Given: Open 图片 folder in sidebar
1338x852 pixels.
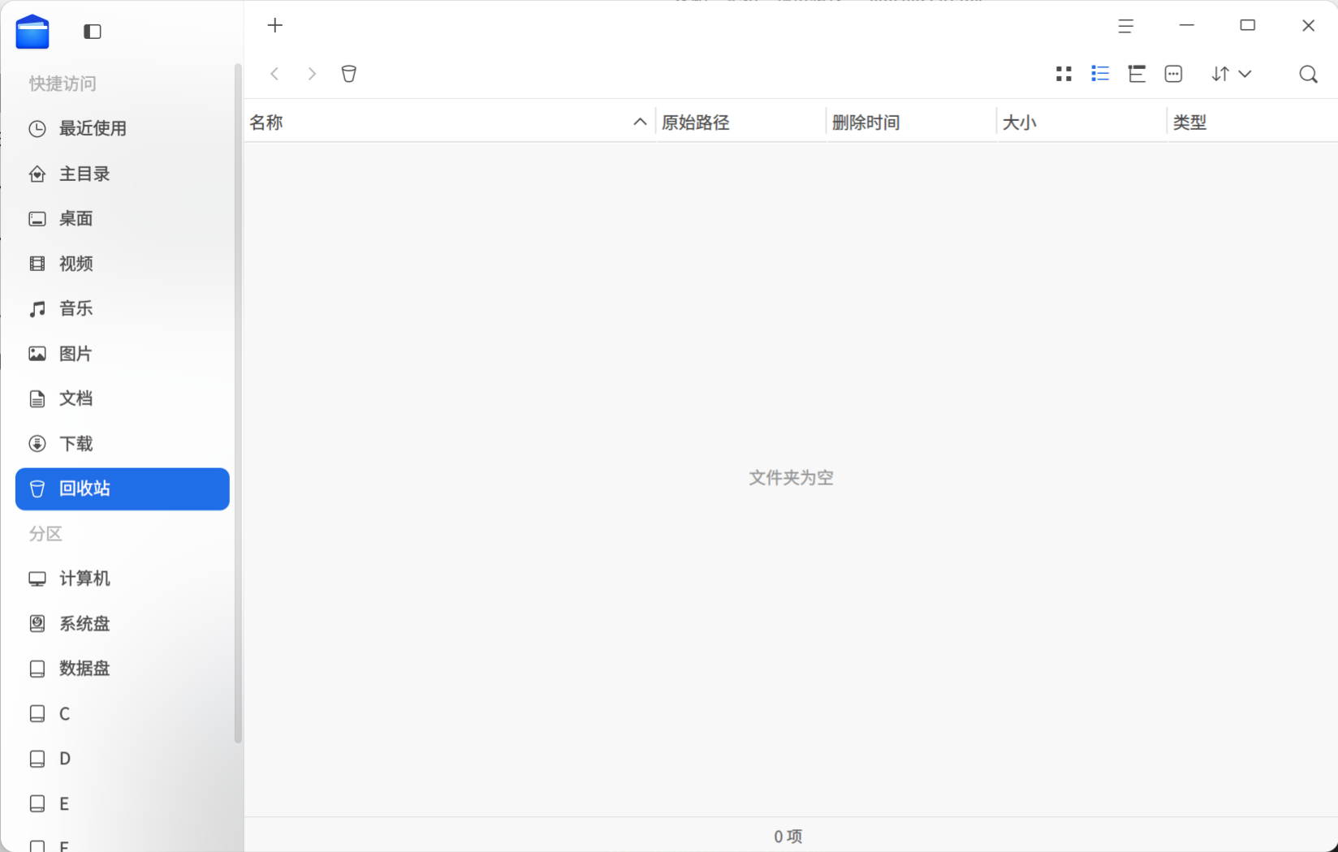Looking at the screenshot, I should tap(123, 354).
